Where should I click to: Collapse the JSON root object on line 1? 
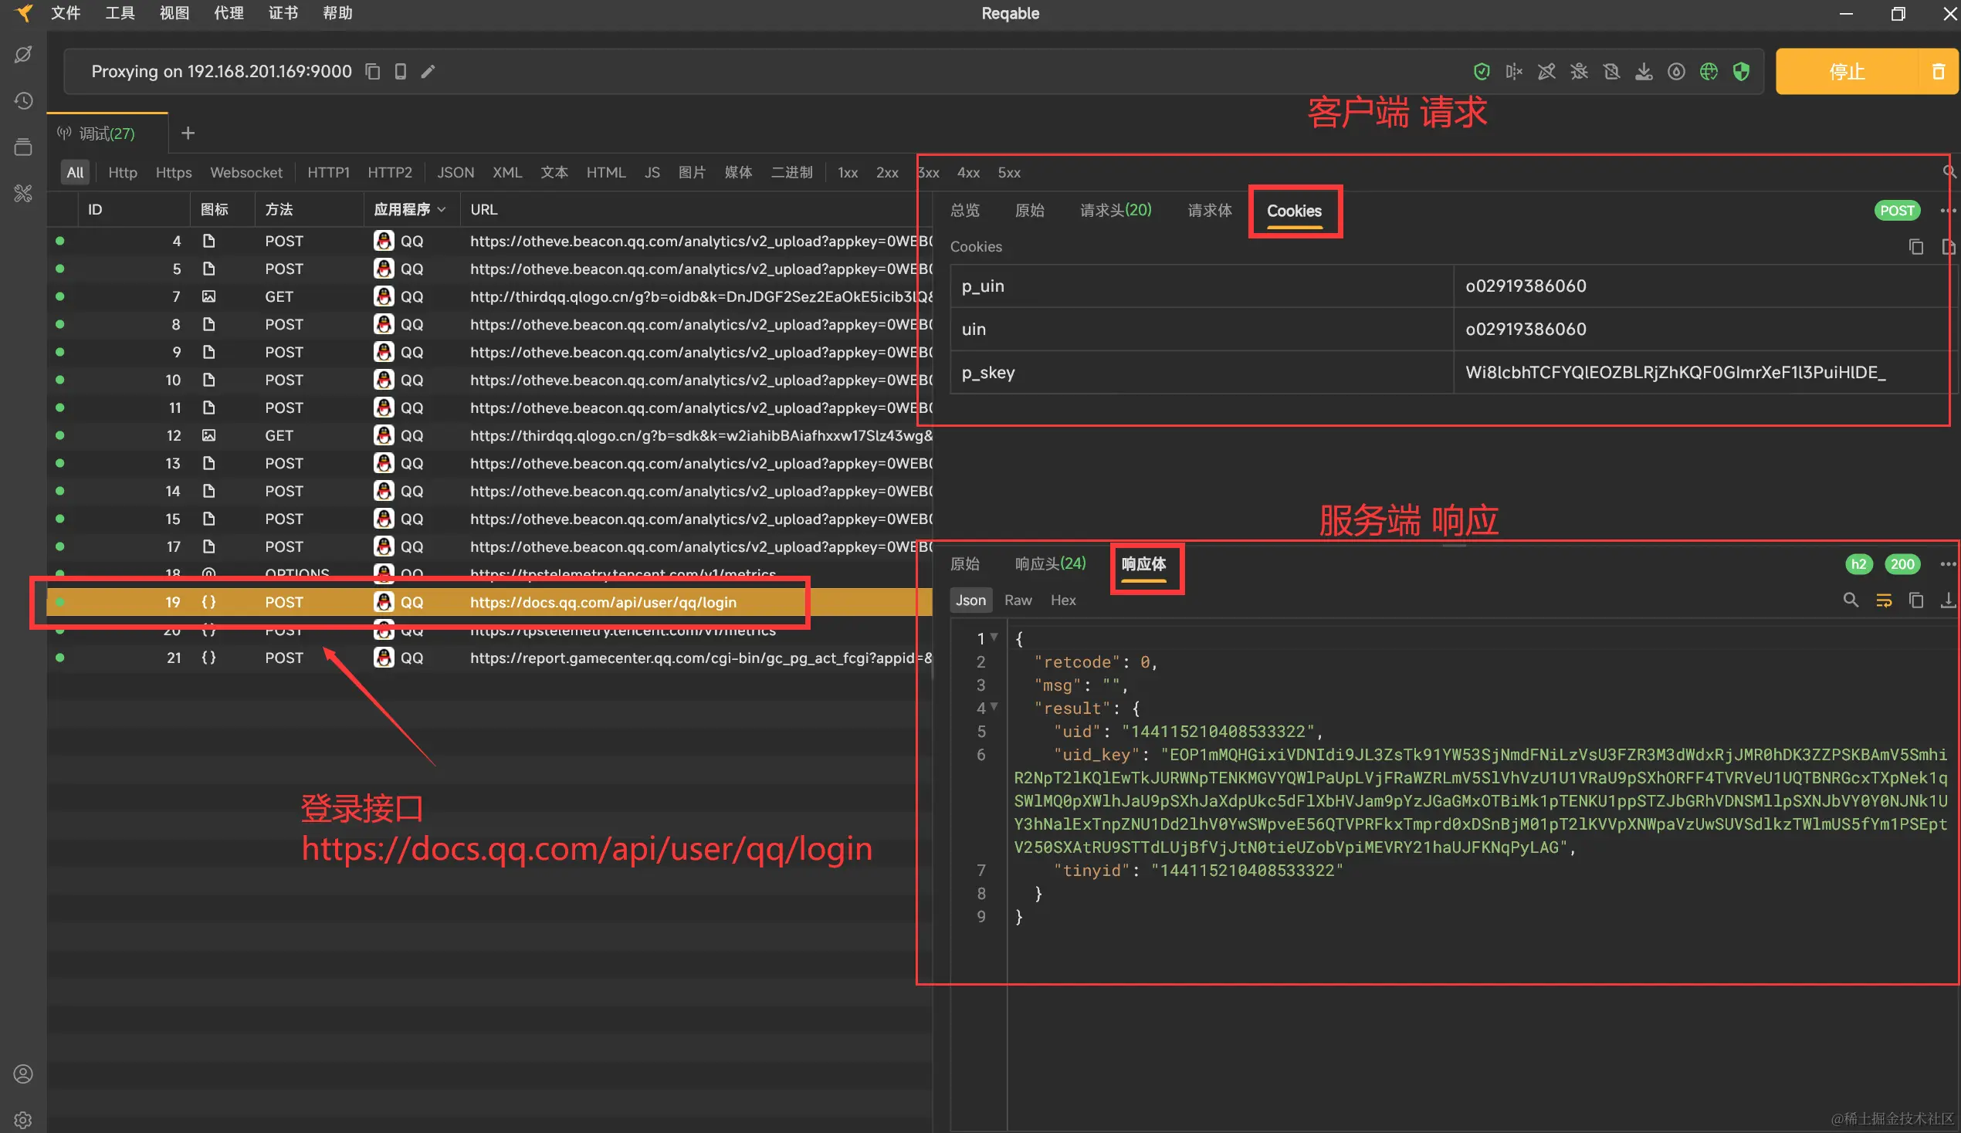(994, 638)
